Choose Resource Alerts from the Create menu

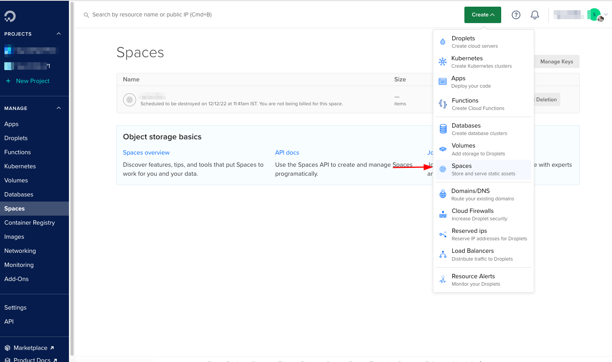pyautogui.click(x=484, y=280)
